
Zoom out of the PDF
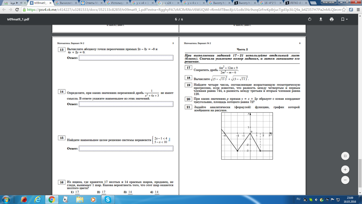coord(346,180)
